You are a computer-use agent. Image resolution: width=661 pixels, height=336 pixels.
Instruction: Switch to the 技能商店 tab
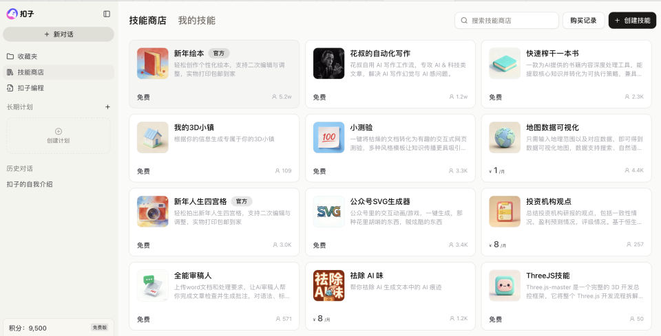tap(147, 20)
